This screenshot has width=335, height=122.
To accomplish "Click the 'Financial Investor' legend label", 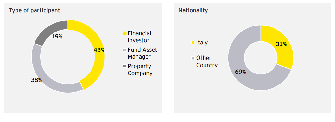I will click(x=140, y=37).
